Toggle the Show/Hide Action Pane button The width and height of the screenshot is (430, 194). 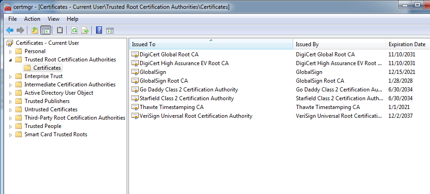tap(110, 30)
